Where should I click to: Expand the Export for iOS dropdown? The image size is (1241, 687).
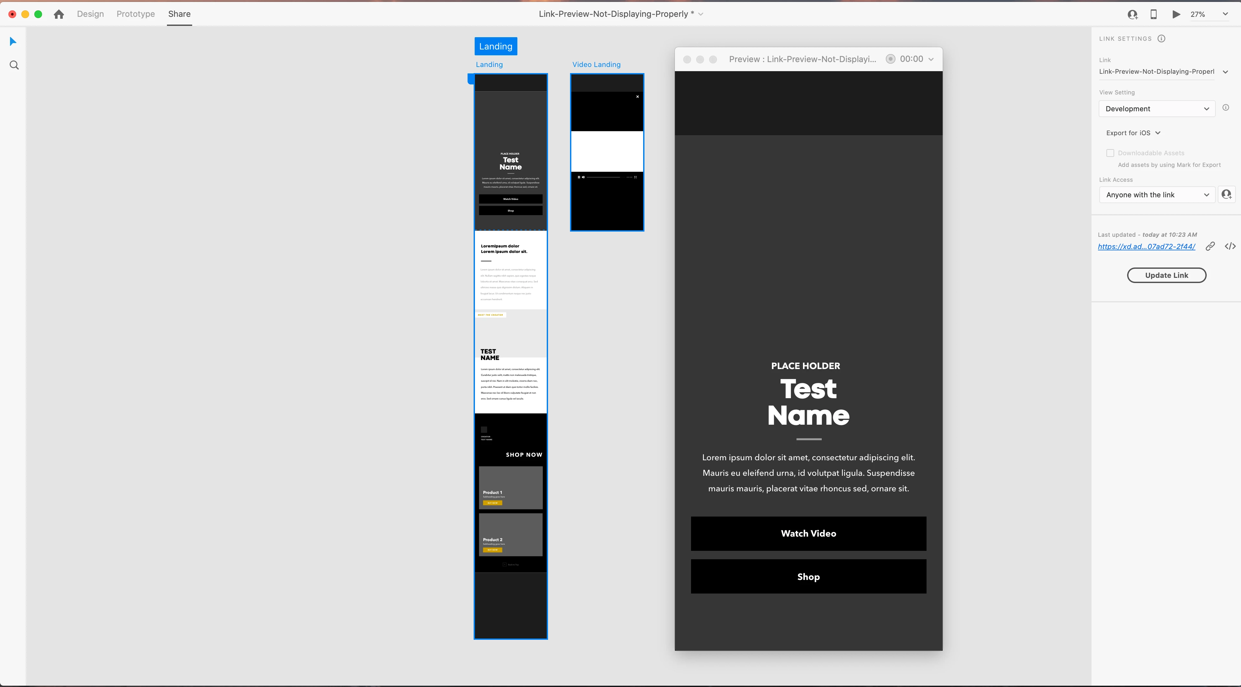pyautogui.click(x=1133, y=133)
